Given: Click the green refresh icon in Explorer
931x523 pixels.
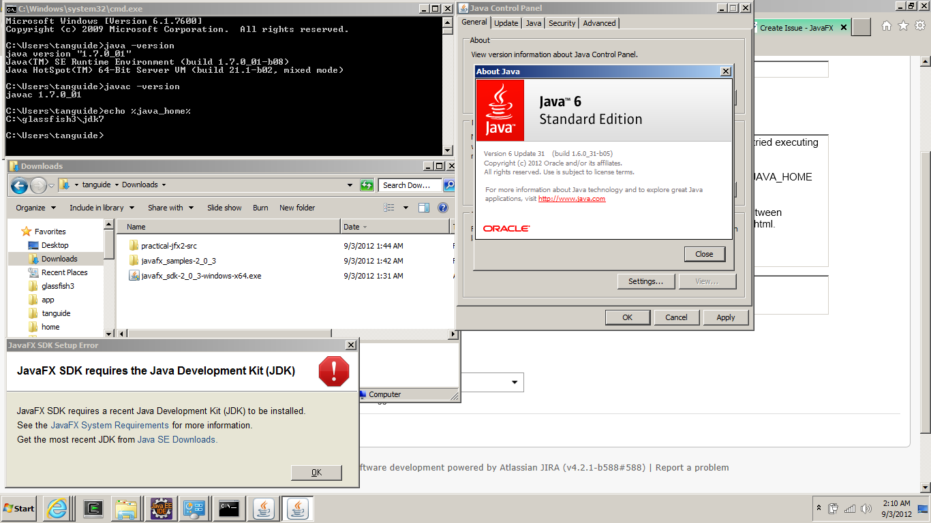Looking at the screenshot, I should click(x=367, y=185).
